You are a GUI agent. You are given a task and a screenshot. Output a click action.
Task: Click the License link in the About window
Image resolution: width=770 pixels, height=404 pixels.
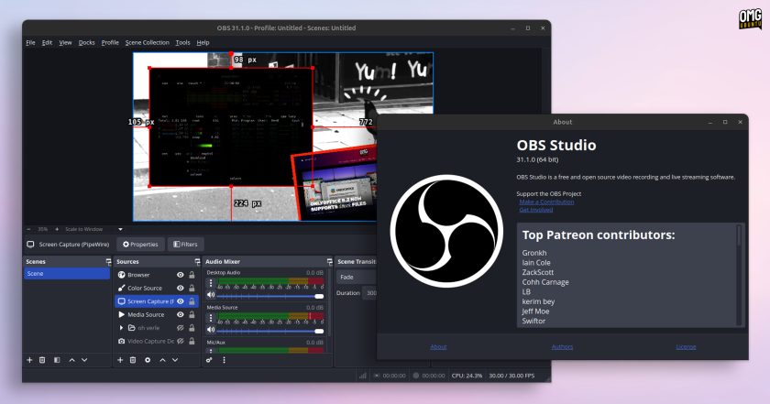(686, 346)
